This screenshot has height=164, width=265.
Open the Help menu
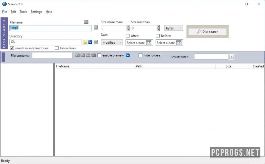tap(49, 12)
